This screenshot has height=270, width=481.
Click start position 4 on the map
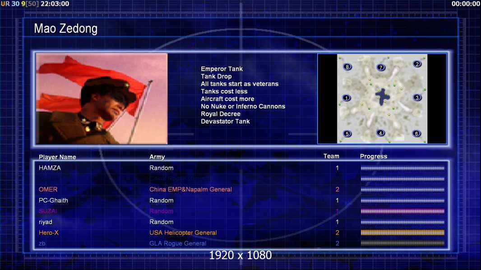(380, 133)
